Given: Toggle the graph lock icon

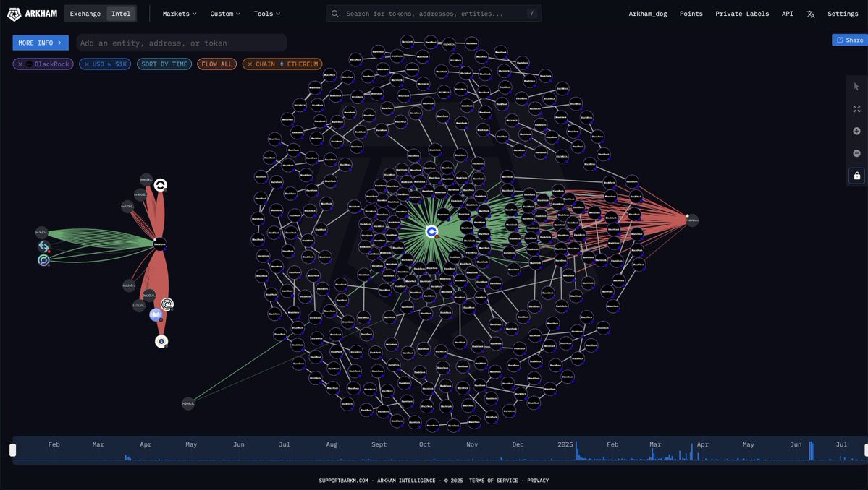Looking at the screenshot, I should tap(856, 176).
